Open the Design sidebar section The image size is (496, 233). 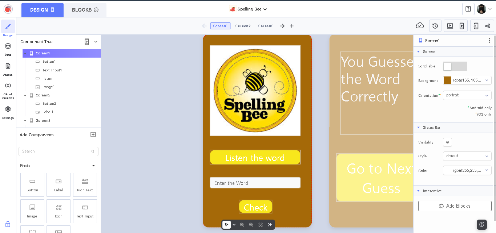coord(8,29)
